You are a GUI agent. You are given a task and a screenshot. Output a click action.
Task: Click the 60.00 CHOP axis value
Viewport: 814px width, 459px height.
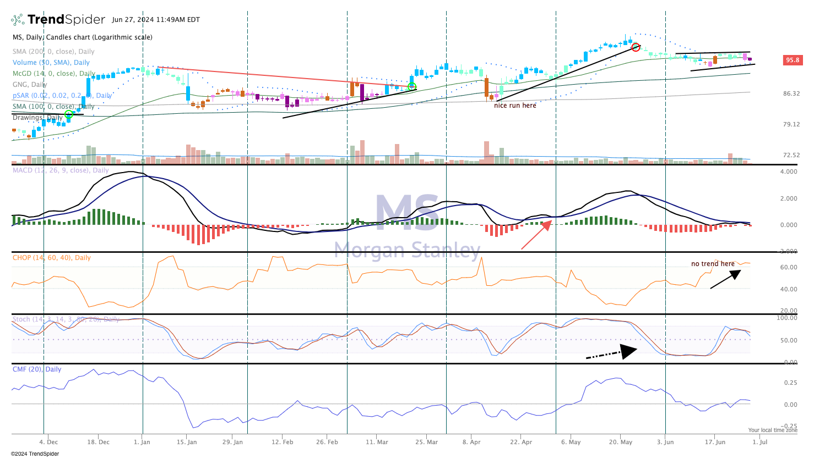pyautogui.click(x=789, y=267)
